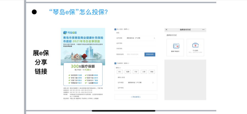247x114 pixels.
Task: Click the slide heading “琴岛e保”怎么投保?
Action: pyautogui.click(x=78, y=12)
